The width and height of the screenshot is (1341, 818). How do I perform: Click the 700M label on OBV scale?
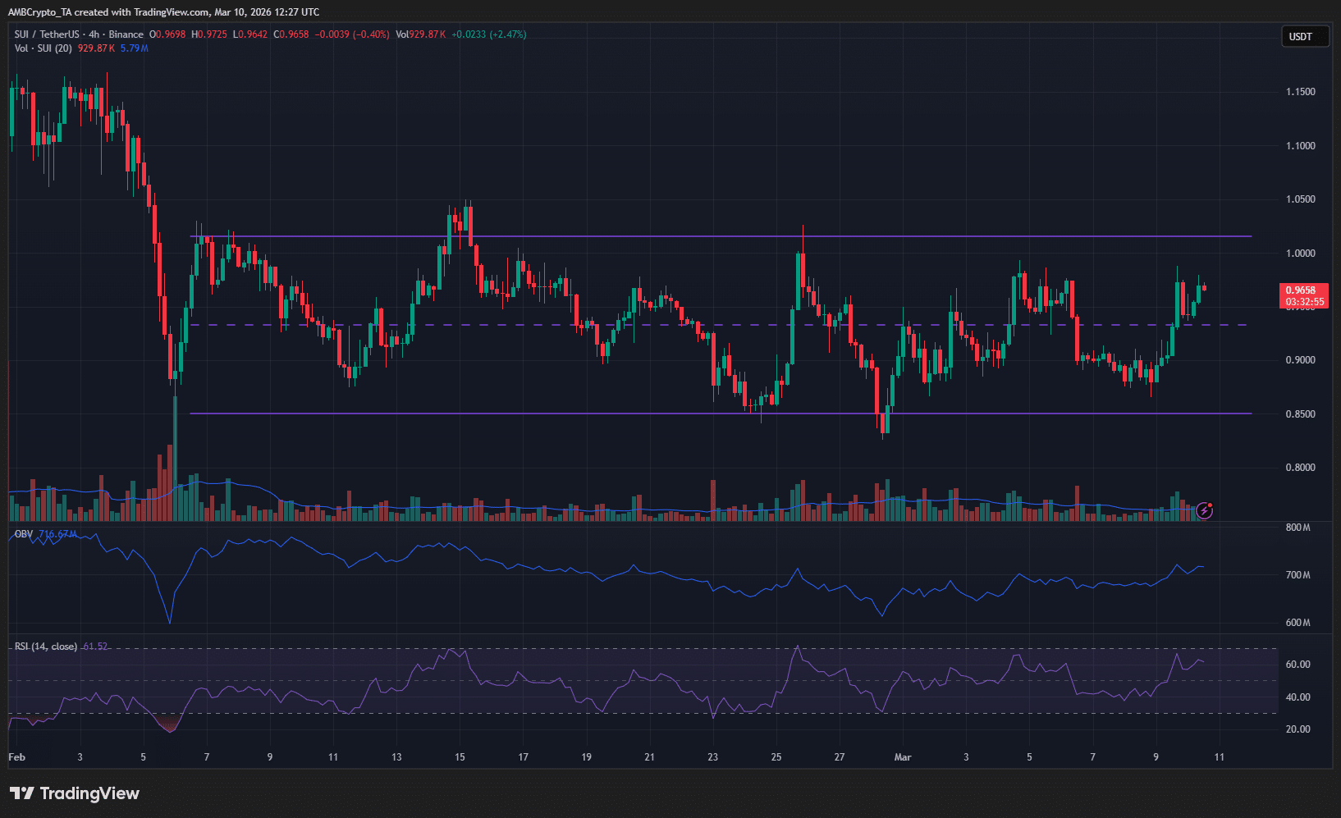1298,575
